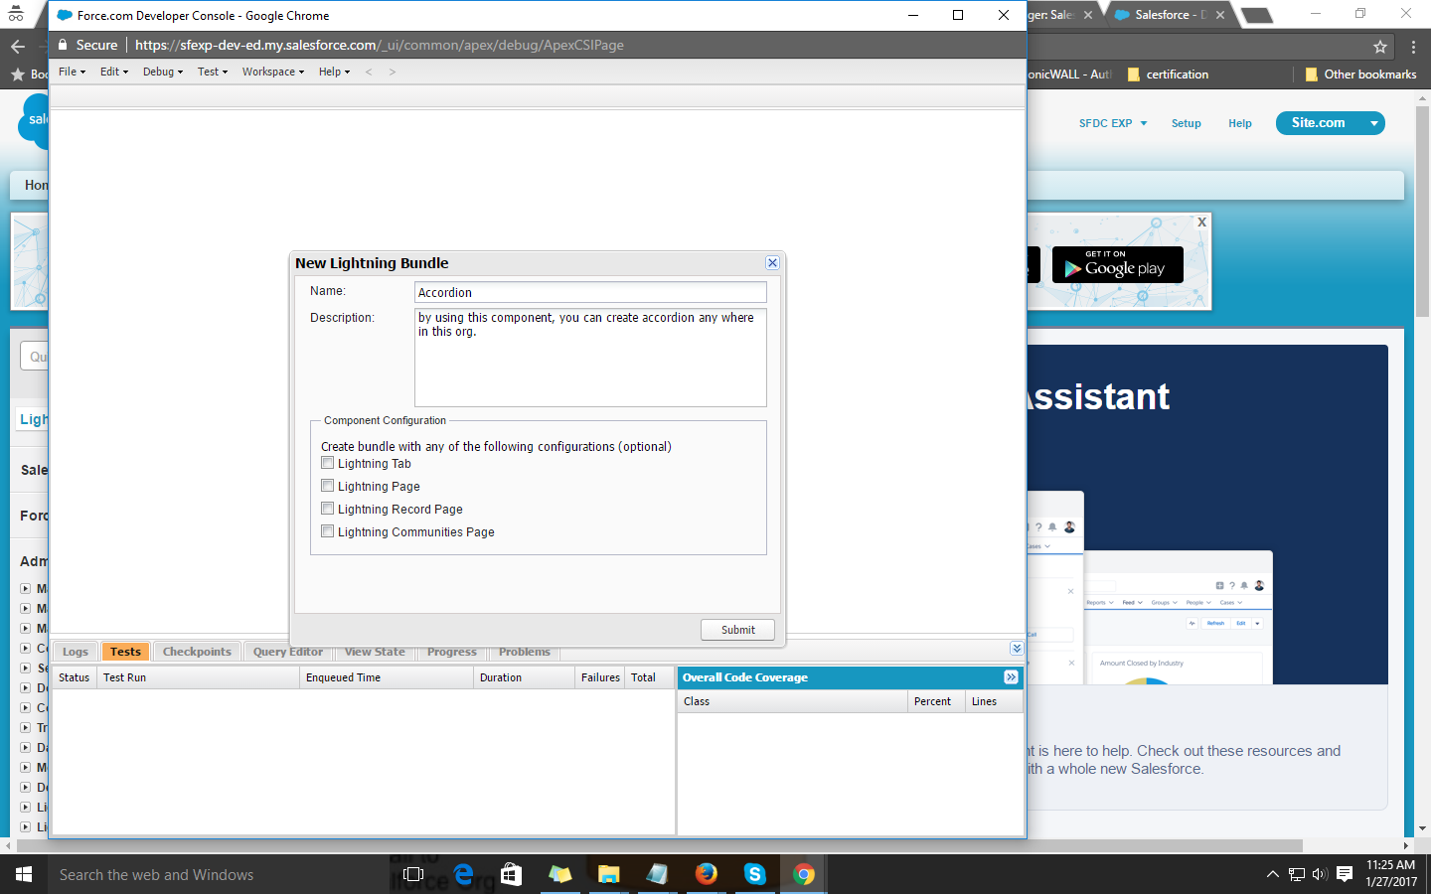This screenshot has height=894, width=1431.
Task: Click the speaker icon in the system tray
Action: click(1319, 874)
